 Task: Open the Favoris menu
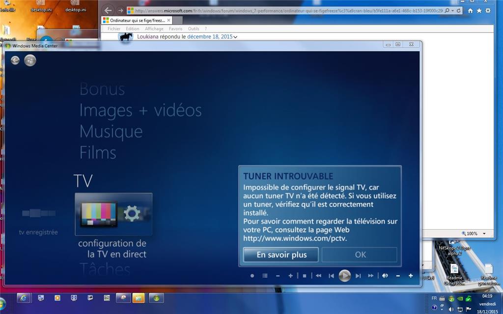point(175,29)
